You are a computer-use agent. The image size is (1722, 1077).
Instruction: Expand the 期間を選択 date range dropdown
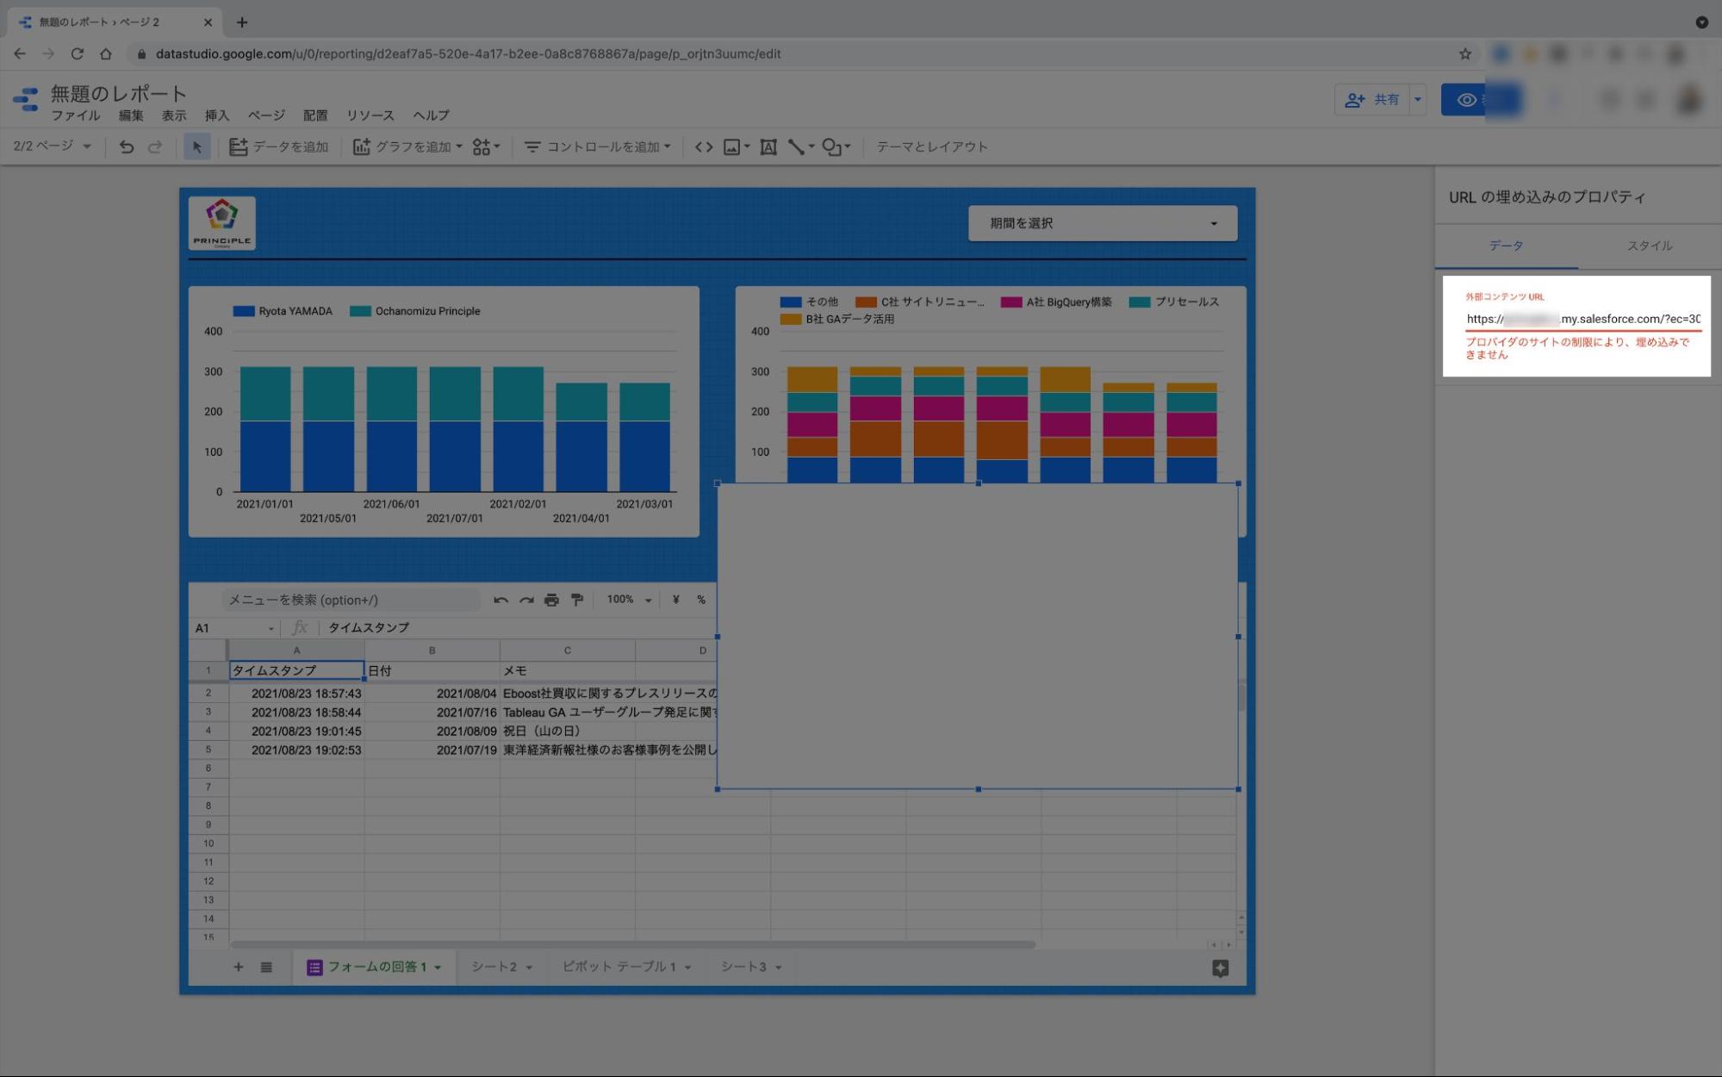[1102, 223]
